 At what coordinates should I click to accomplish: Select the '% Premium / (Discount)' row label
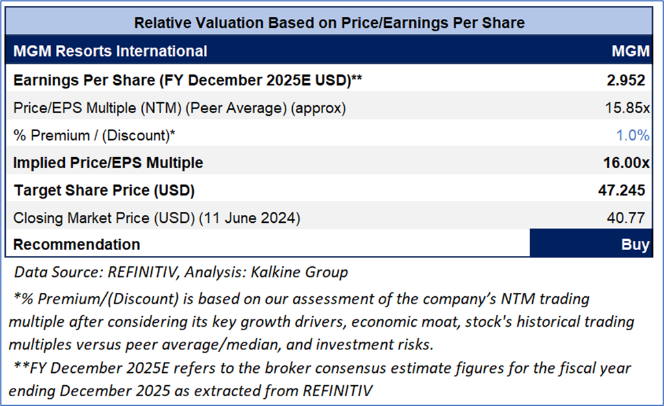95,135
